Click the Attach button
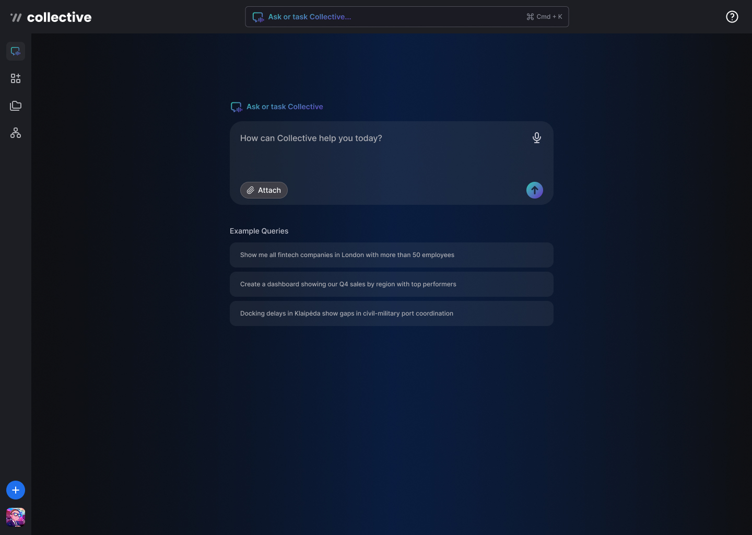Viewport: 752px width, 535px height. click(264, 190)
